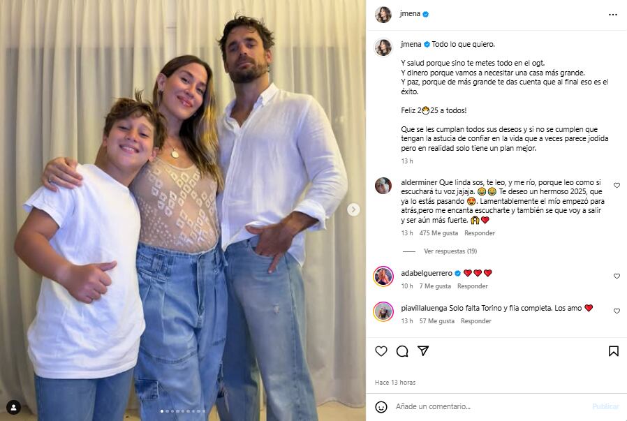Reply to alderminer's comment with Responder
627x421 pixels.
coord(480,232)
